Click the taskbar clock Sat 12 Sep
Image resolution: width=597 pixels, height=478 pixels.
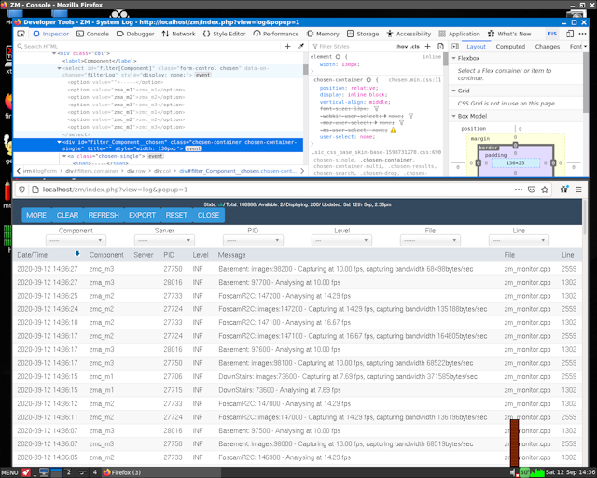point(570,472)
